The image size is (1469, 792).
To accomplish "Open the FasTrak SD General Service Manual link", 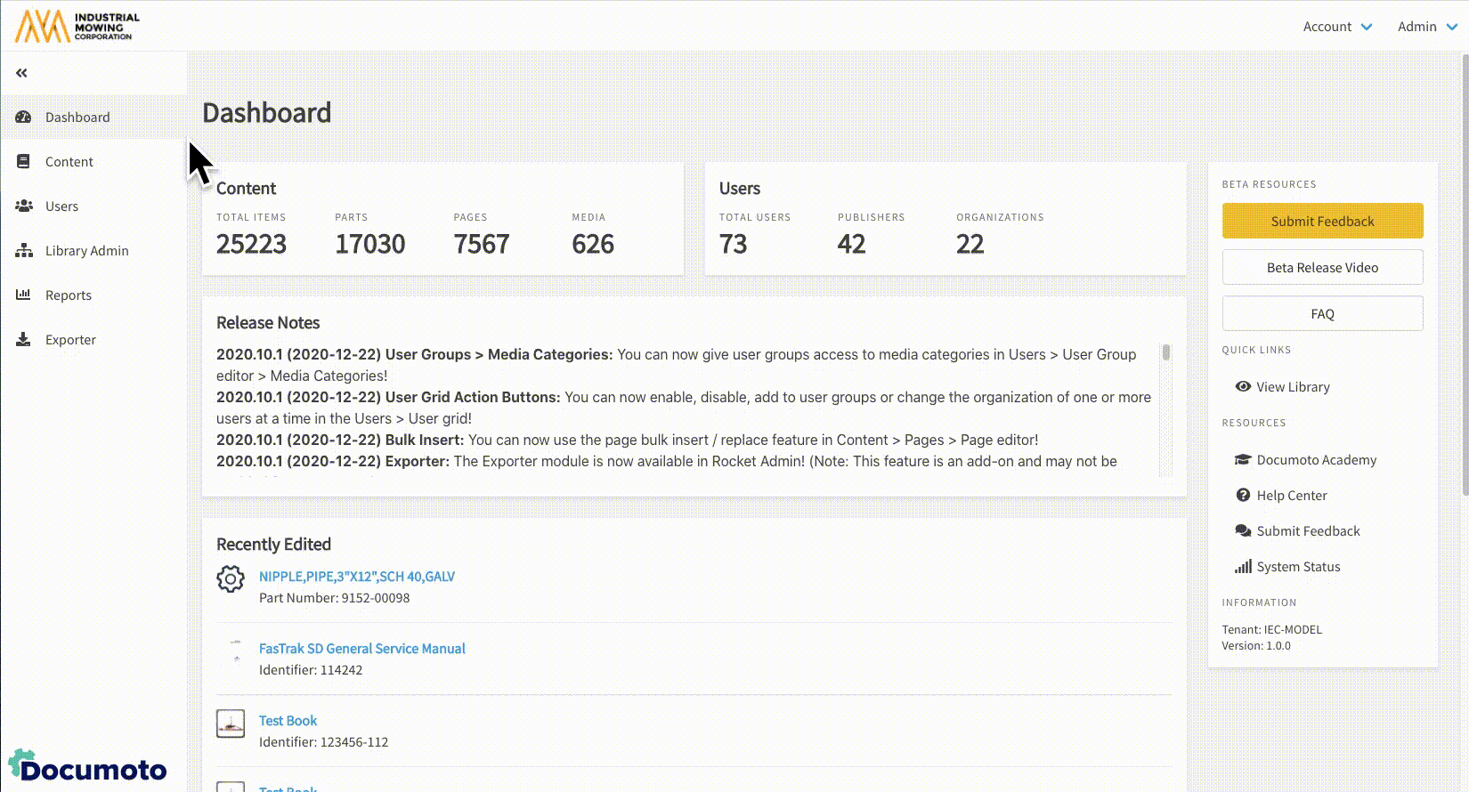I will pyautogui.click(x=361, y=649).
